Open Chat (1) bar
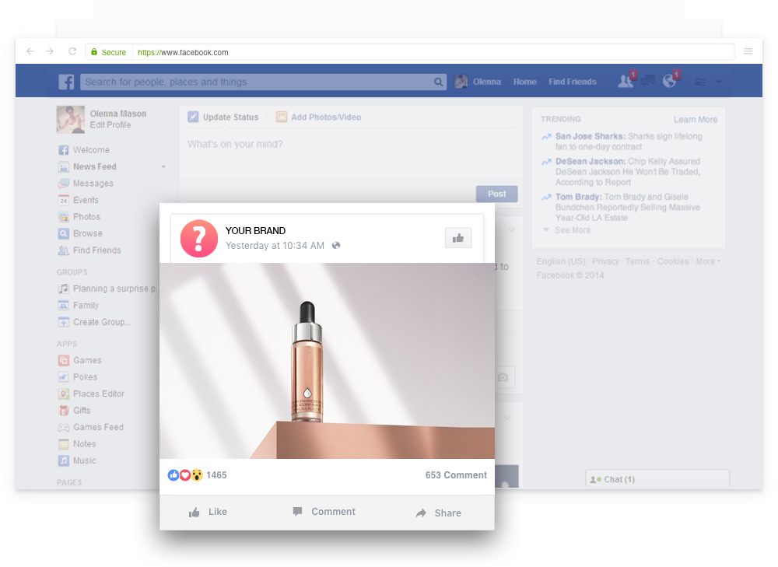The image size is (778, 567). tap(657, 479)
